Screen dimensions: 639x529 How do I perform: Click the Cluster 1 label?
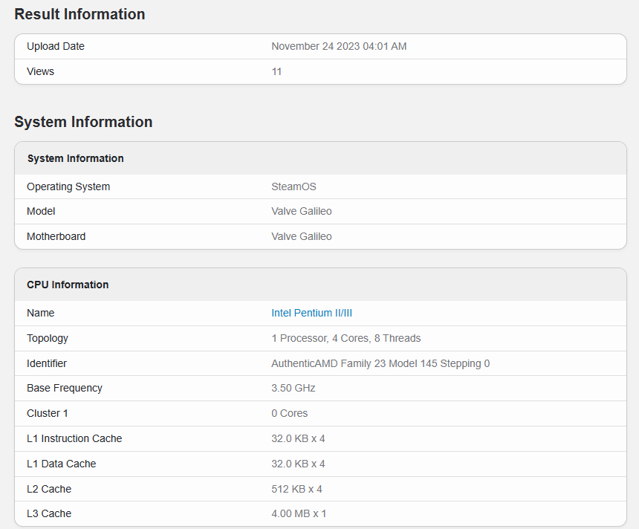[x=48, y=413]
